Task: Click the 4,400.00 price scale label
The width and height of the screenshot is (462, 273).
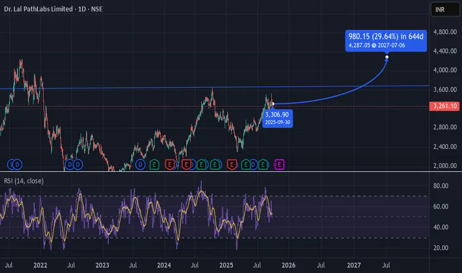Action: click(x=445, y=51)
